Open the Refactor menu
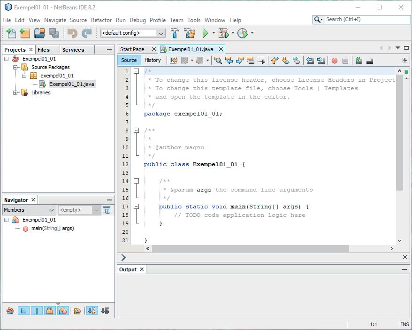 tap(101, 20)
